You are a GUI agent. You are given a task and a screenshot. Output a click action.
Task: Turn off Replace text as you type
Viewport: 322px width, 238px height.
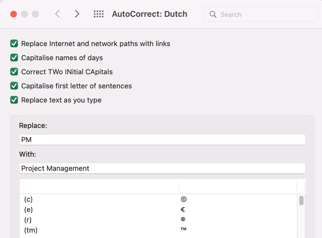pos(14,100)
